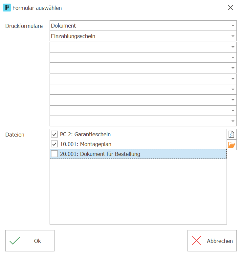Open the Einzahlungsschein dropdown

[x=233, y=36]
